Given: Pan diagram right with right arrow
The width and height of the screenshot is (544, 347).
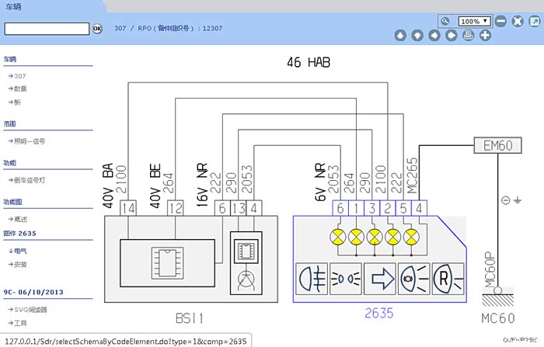Looking at the screenshot, I should 451,35.
